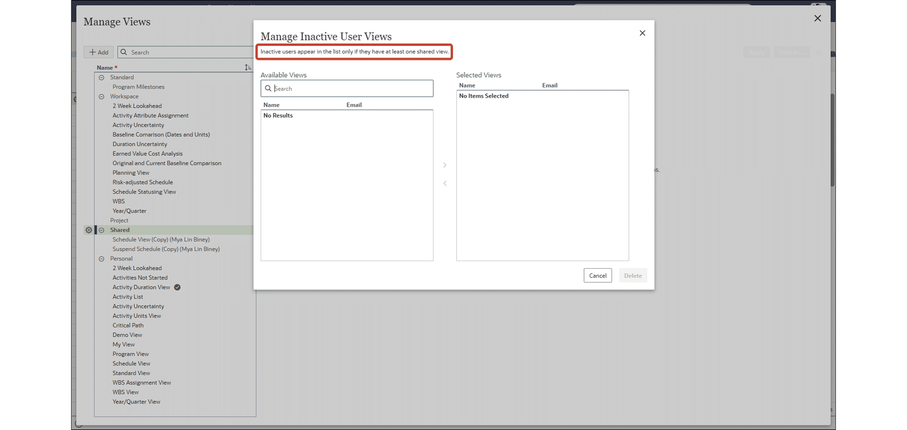This screenshot has width=907, height=430.
Task: Click the sort icon in the Name column header
Action: [x=248, y=67]
